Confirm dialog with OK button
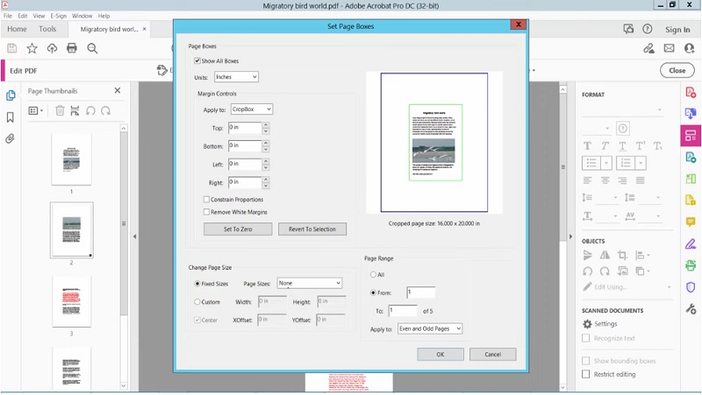Image resolution: width=702 pixels, height=395 pixels. pyautogui.click(x=441, y=354)
